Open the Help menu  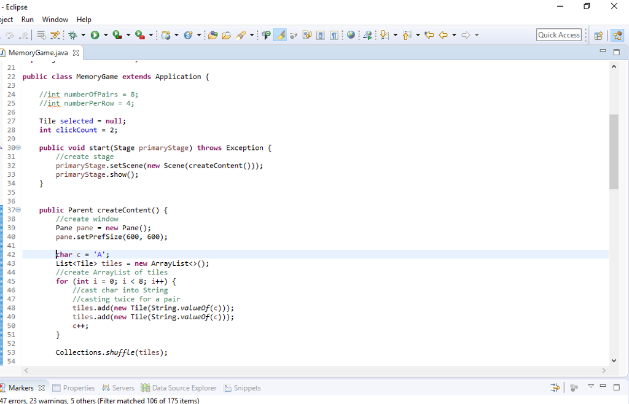(x=84, y=20)
